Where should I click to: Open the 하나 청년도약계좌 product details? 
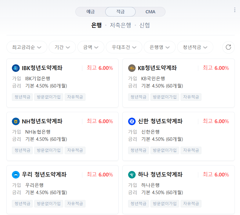(161, 175)
